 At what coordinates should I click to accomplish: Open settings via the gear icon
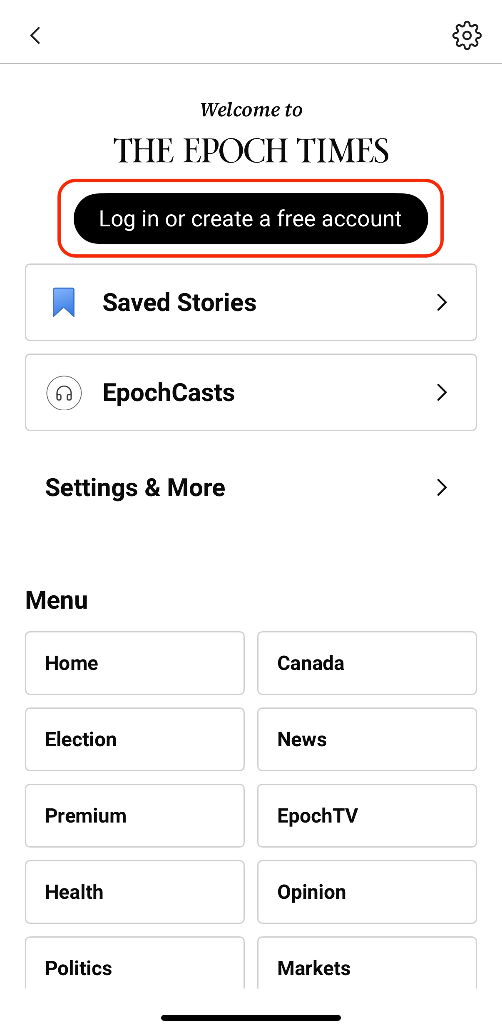pyautogui.click(x=467, y=35)
